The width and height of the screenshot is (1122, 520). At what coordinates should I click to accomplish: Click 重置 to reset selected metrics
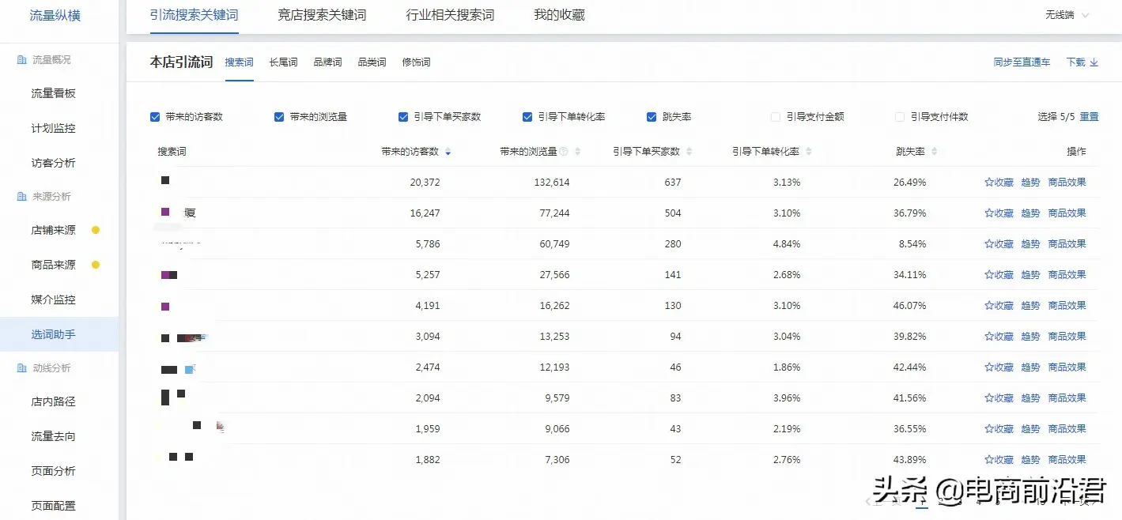pos(1089,117)
